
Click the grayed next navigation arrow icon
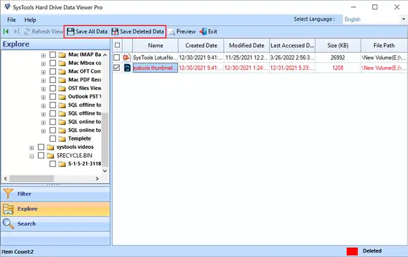[16, 32]
